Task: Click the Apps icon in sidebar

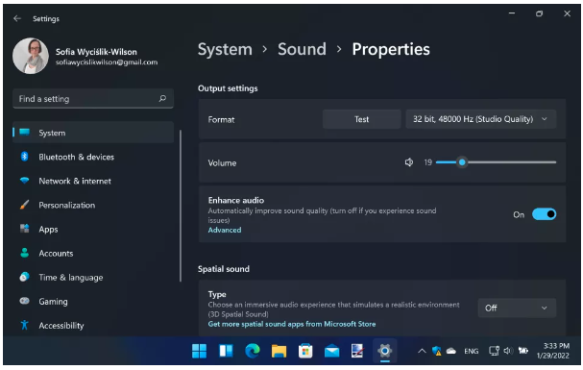Action: point(25,229)
